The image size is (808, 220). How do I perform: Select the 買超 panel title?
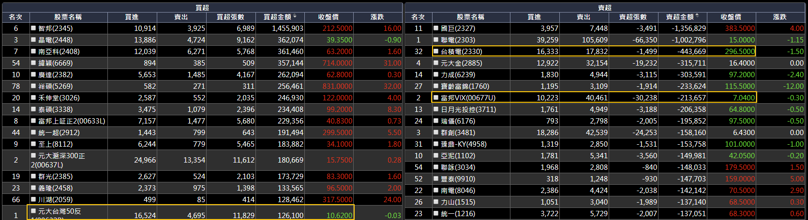(x=202, y=8)
